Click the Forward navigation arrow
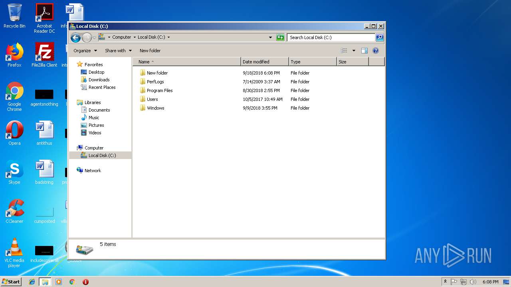Viewport: 511px width, 287px height. (x=87, y=37)
